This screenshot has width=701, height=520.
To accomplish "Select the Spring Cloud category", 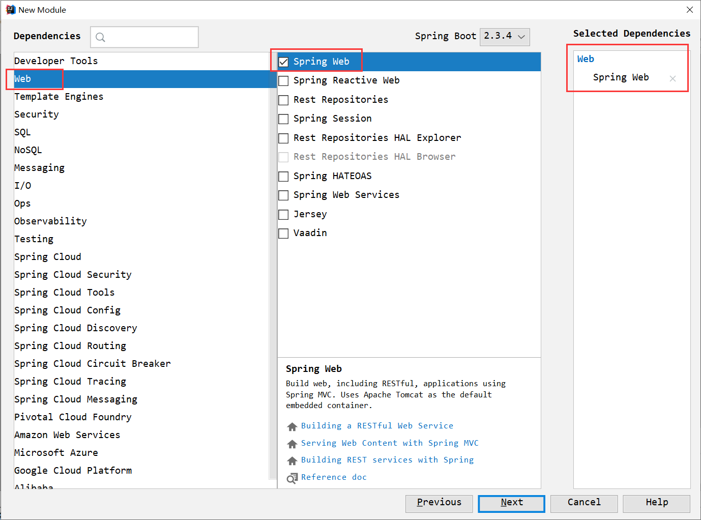I will point(141,257).
